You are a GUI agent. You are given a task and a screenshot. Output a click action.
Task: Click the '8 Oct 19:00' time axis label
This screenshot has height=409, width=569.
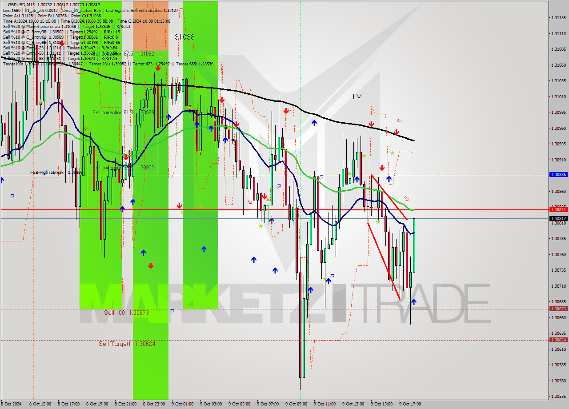(x=97, y=404)
